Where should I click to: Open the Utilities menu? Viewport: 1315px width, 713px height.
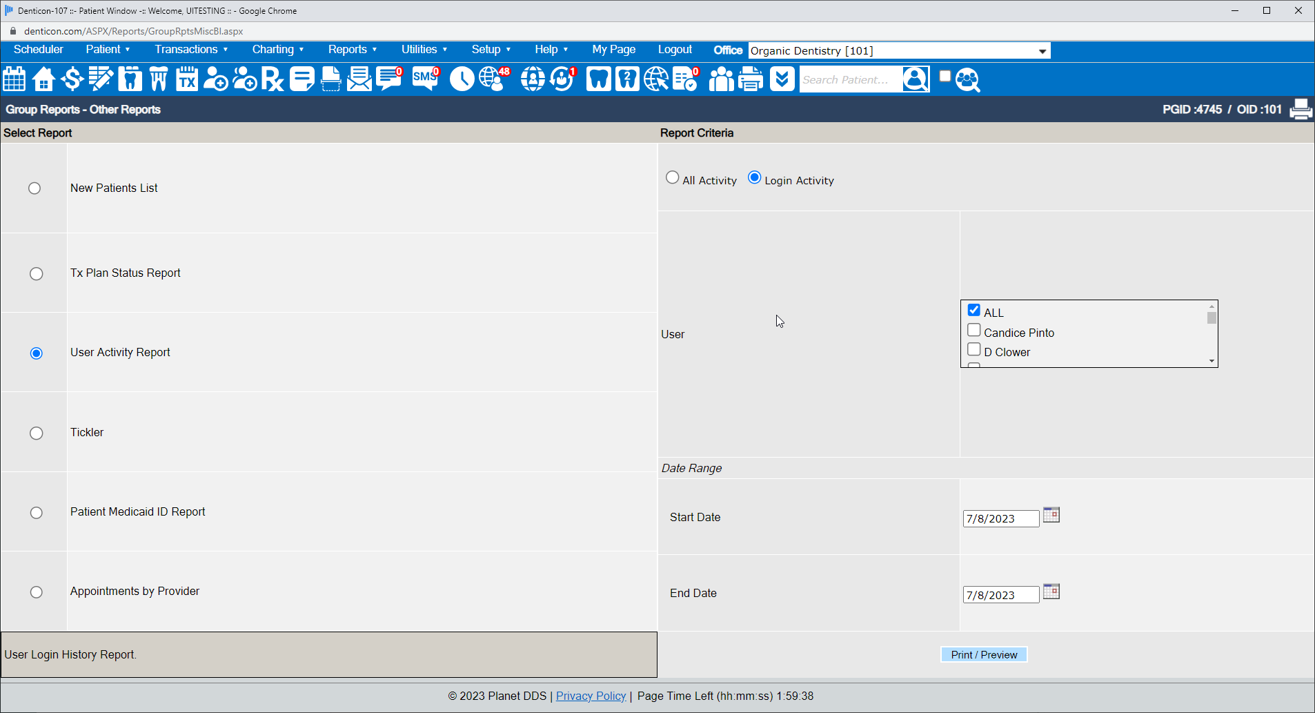(x=424, y=50)
